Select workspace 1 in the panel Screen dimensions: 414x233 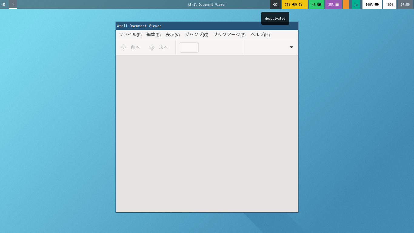pyautogui.click(x=13, y=5)
